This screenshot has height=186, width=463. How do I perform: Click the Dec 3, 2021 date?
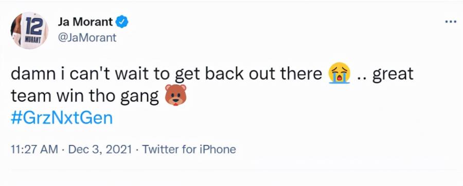coord(100,150)
